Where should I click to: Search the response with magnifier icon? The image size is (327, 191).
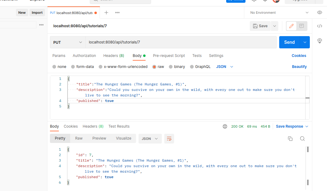pyautogui.click(x=302, y=139)
